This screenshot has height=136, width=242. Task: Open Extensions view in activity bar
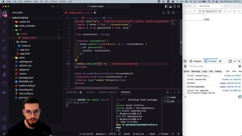click(4, 49)
